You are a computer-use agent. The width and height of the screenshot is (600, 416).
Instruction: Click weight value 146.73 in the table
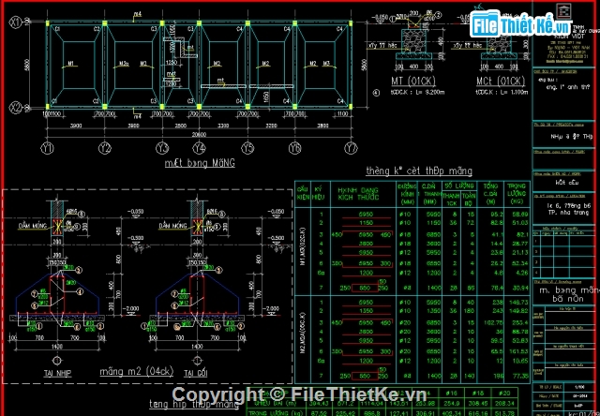[x=518, y=303]
